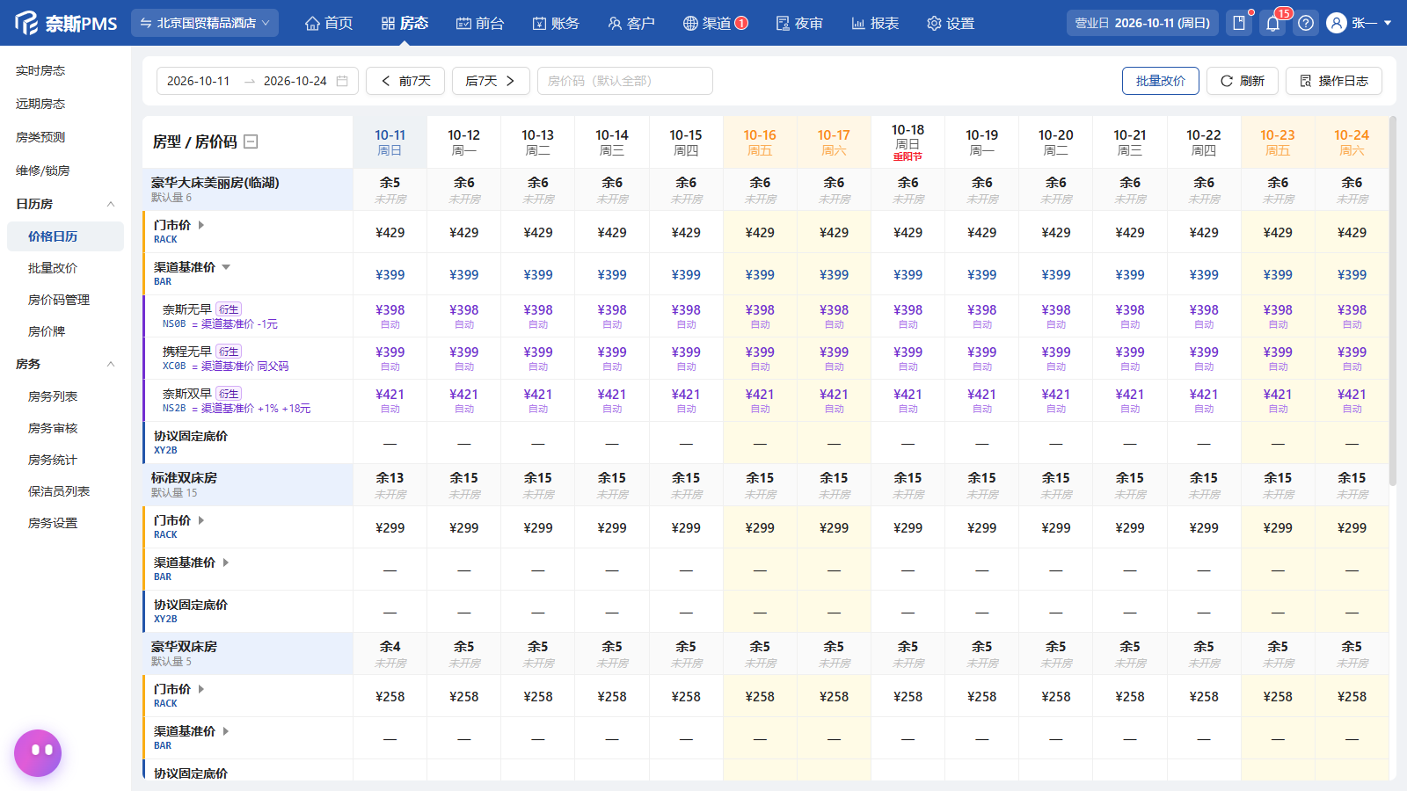Open the notification bell icon
The height and width of the screenshot is (791, 1407).
[x=1272, y=23]
